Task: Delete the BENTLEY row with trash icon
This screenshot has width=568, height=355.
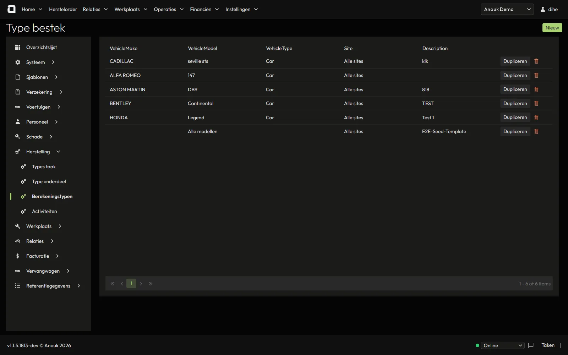Action: click(x=536, y=103)
